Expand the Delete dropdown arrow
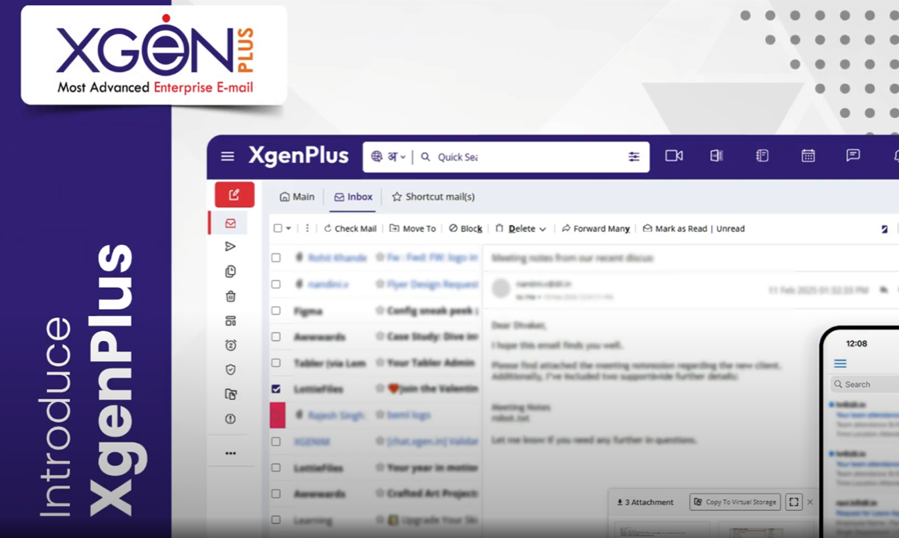Viewport: 899px width, 538px height. [x=543, y=229]
